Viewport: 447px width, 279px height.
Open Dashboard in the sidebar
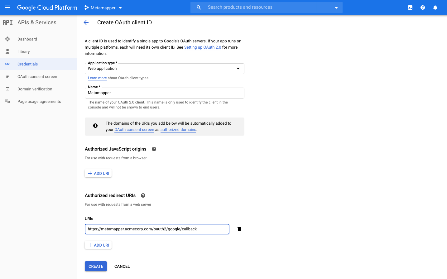[38, 39]
